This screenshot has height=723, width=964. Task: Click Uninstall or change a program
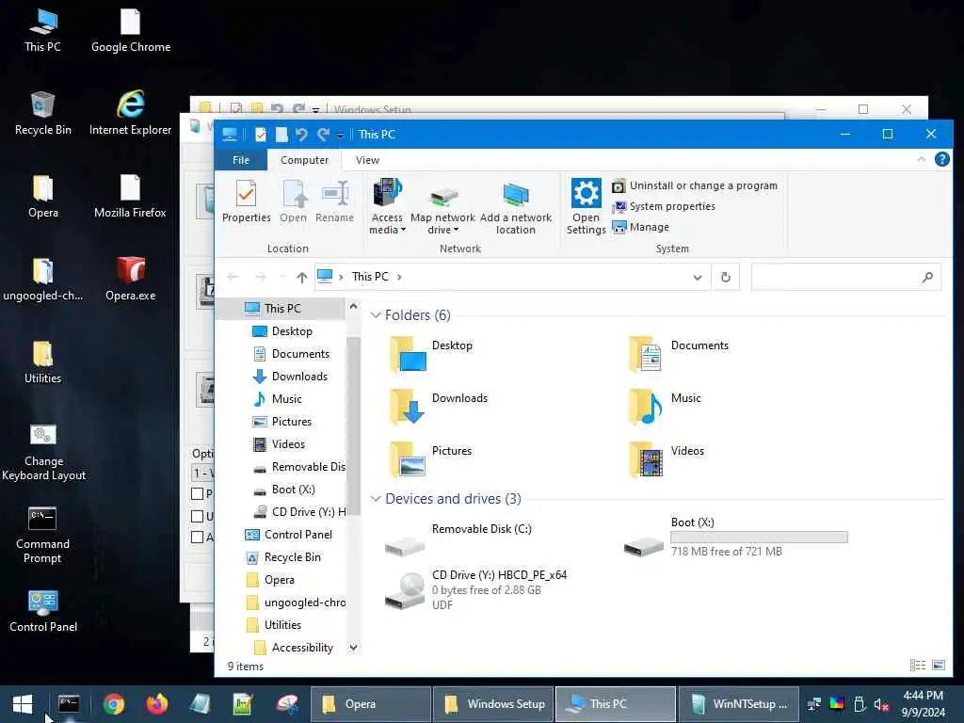[695, 185]
